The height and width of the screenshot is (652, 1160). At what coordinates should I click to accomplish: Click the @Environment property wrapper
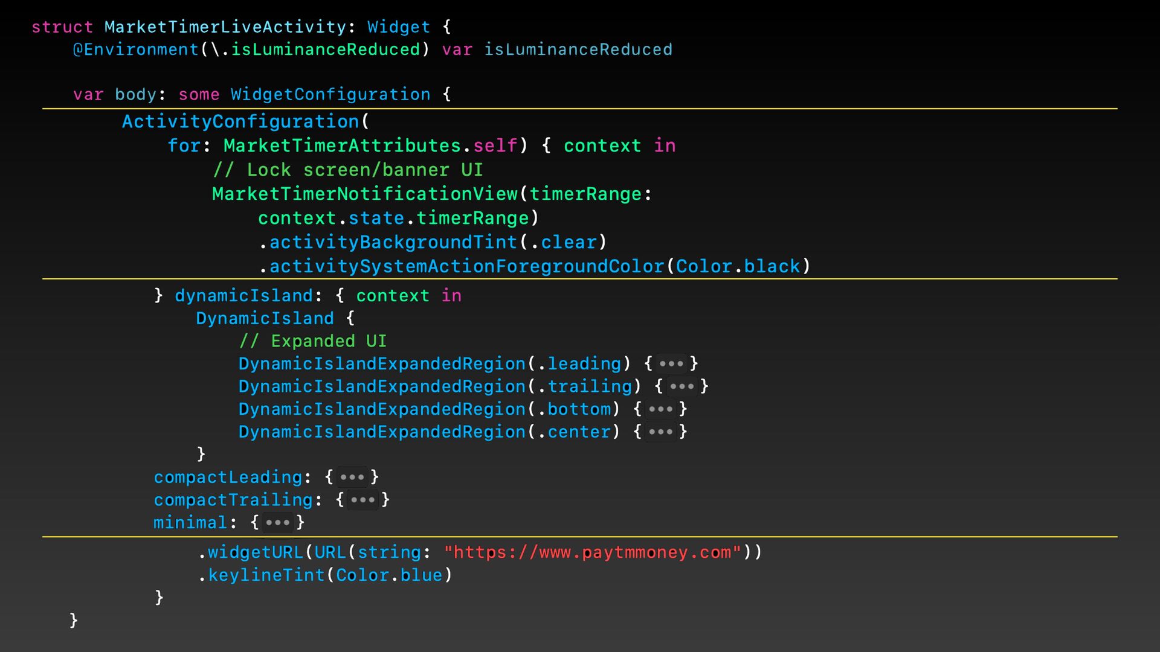[x=135, y=50]
